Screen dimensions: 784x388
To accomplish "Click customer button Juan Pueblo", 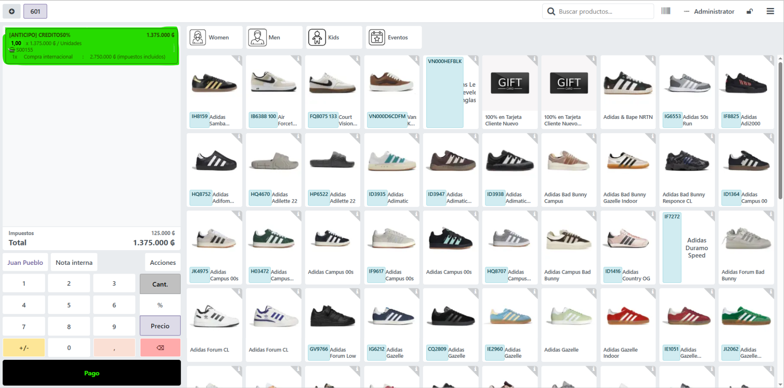I will (x=25, y=262).
